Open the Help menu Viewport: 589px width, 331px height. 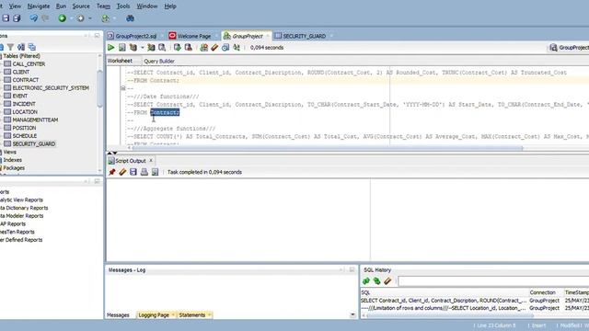tap(170, 6)
